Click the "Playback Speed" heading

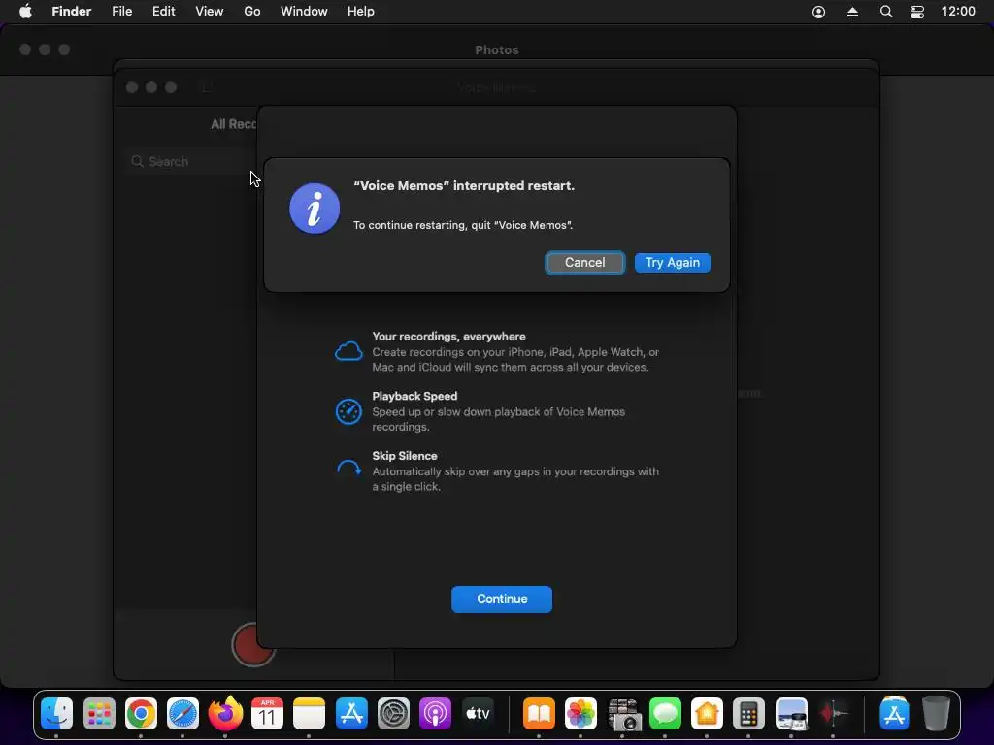(414, 396)
